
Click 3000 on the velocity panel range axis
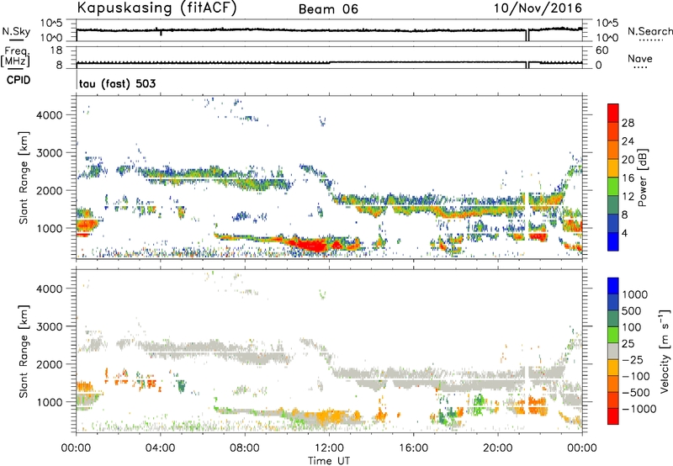49,326
